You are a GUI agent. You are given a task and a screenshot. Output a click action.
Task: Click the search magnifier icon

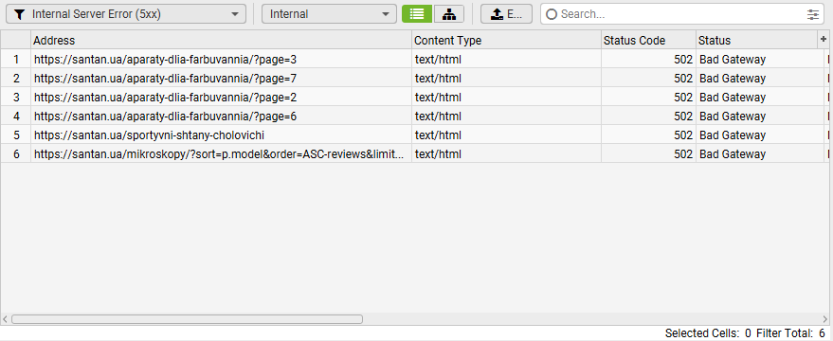tap(552, 14)
